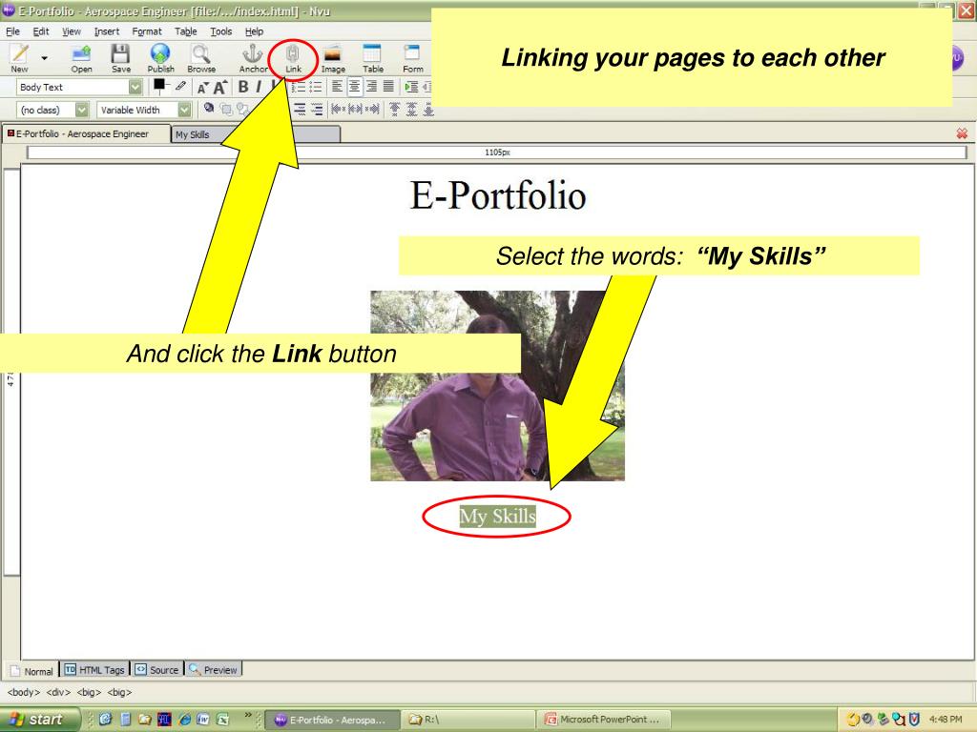
Task: Align text right
Action: (x=371, y=87)
